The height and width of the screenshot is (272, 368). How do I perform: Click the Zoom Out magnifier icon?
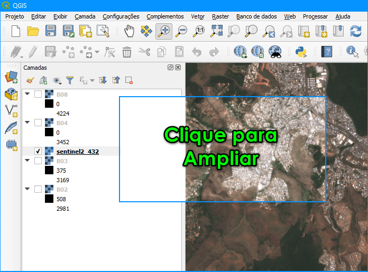pos(181,31)
